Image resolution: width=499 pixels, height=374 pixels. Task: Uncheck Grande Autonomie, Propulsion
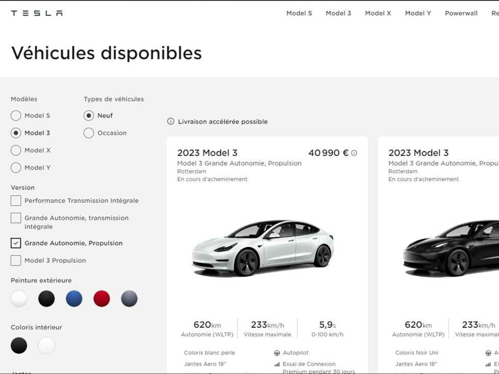point(16,243)
